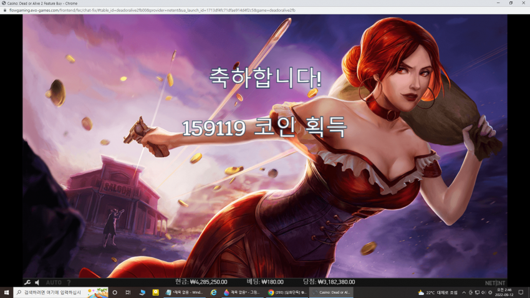
Task: Click the 현금 cash balance text
Action: 201,282
